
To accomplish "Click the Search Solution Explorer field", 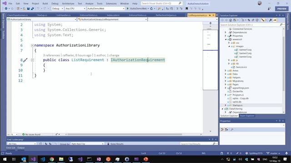I will [252, 24].
